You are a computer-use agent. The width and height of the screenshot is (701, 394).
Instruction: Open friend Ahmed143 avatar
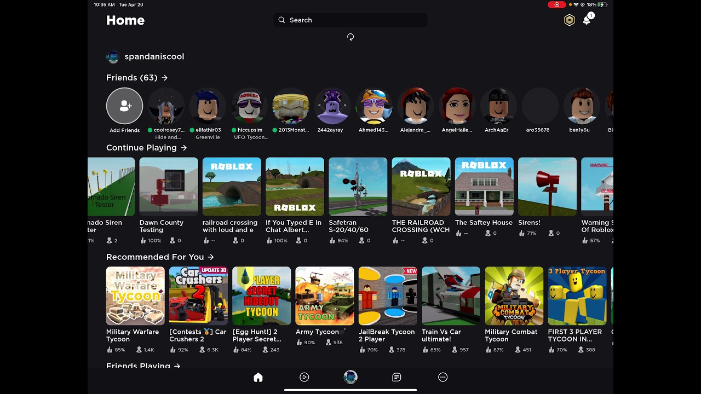click(x=374, y=106)
